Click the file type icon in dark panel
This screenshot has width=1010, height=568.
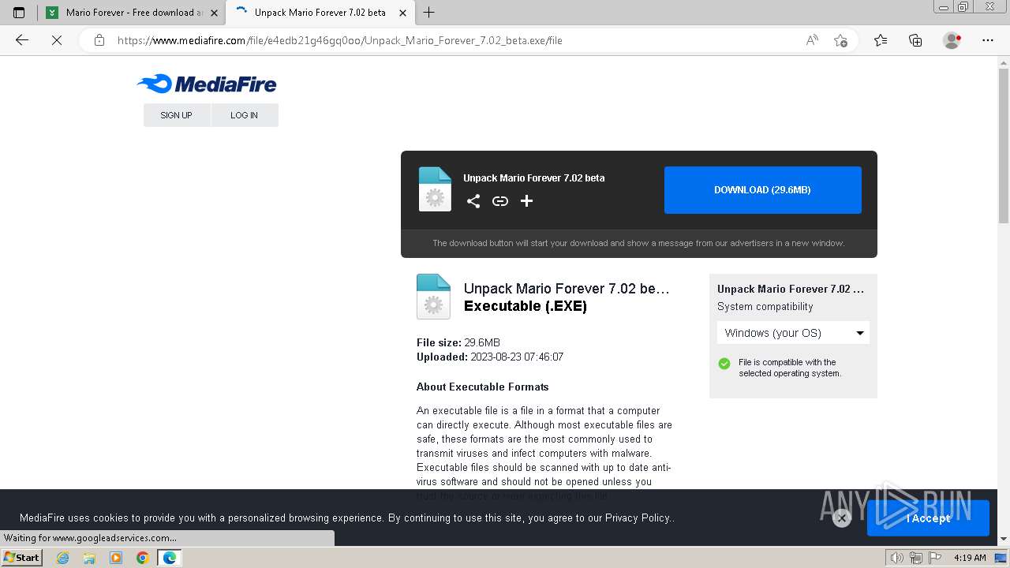[435, 189]
